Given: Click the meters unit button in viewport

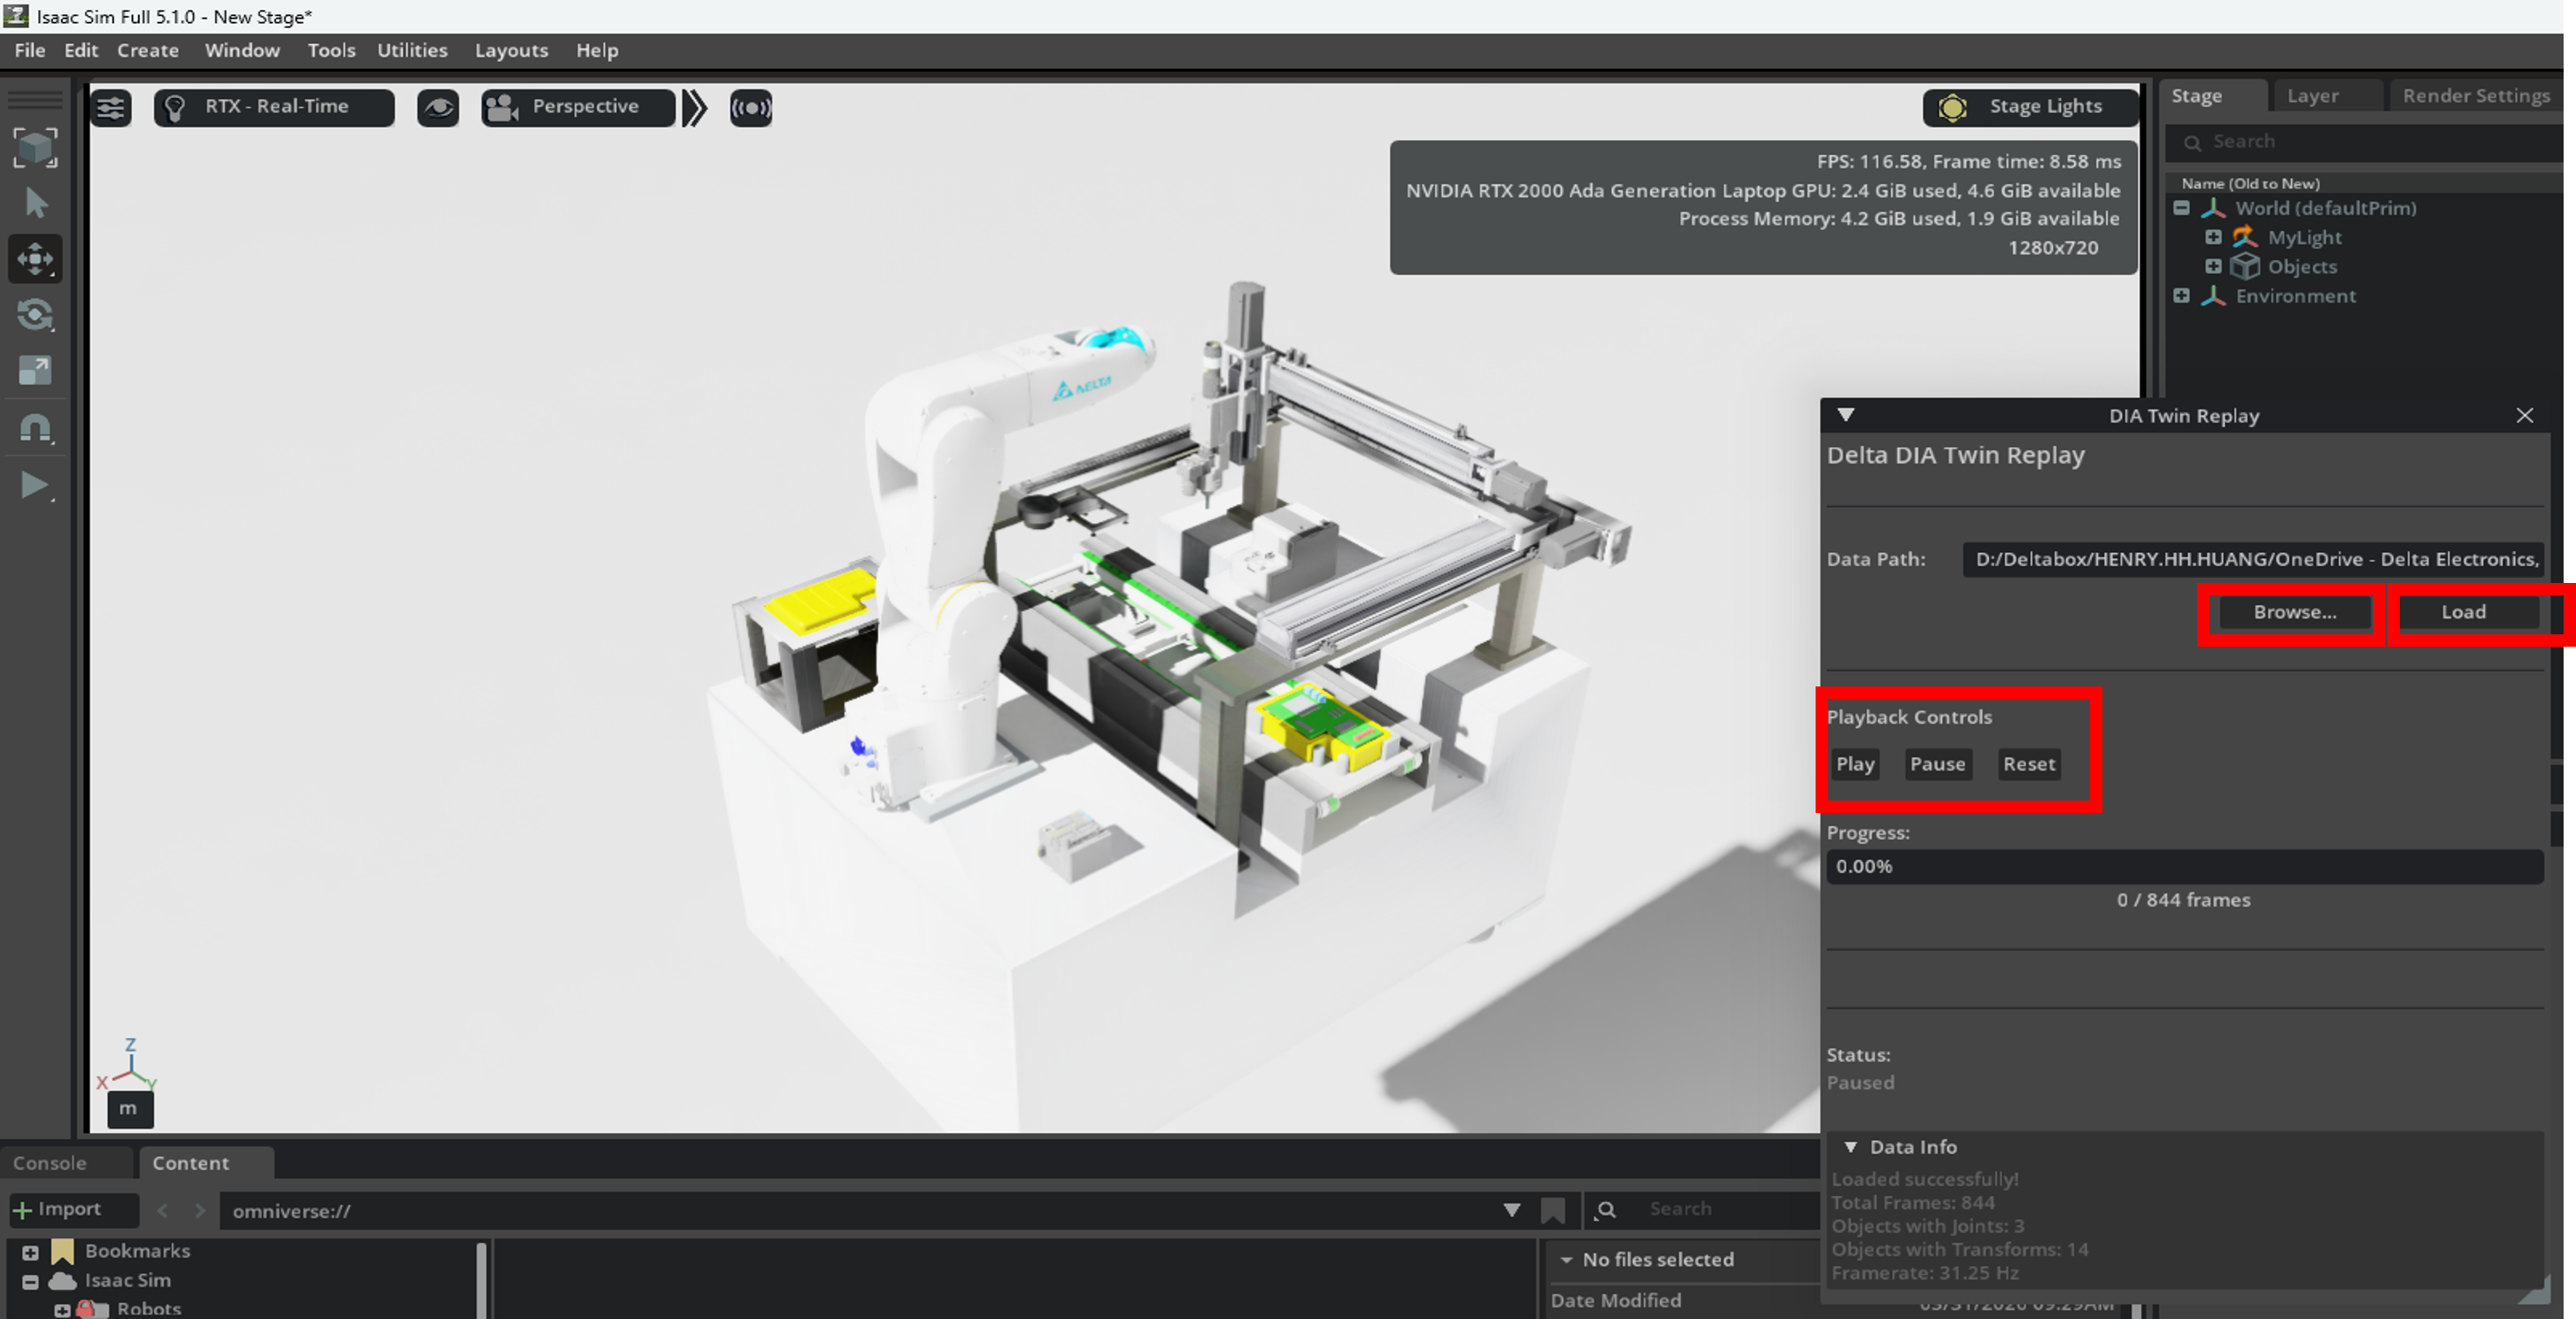Looking at the screenshot, I should [x=129, y=1108].
